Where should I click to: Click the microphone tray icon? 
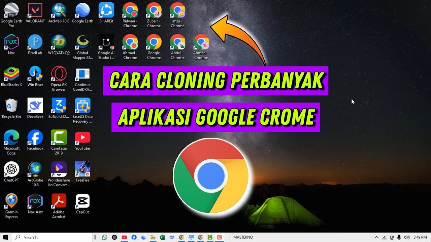[x=399, y=237]
